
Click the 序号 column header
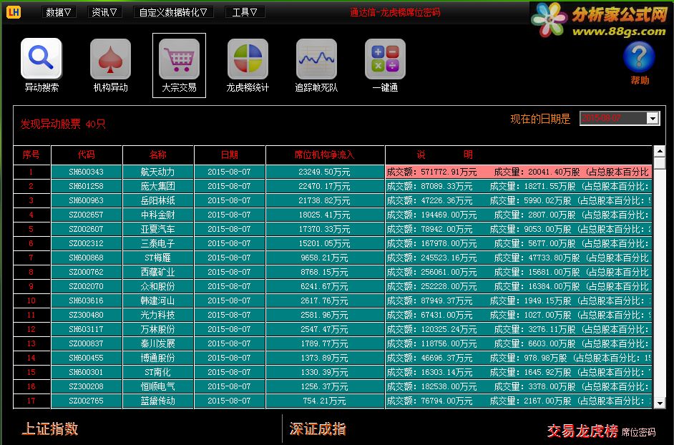click(31, 155)
